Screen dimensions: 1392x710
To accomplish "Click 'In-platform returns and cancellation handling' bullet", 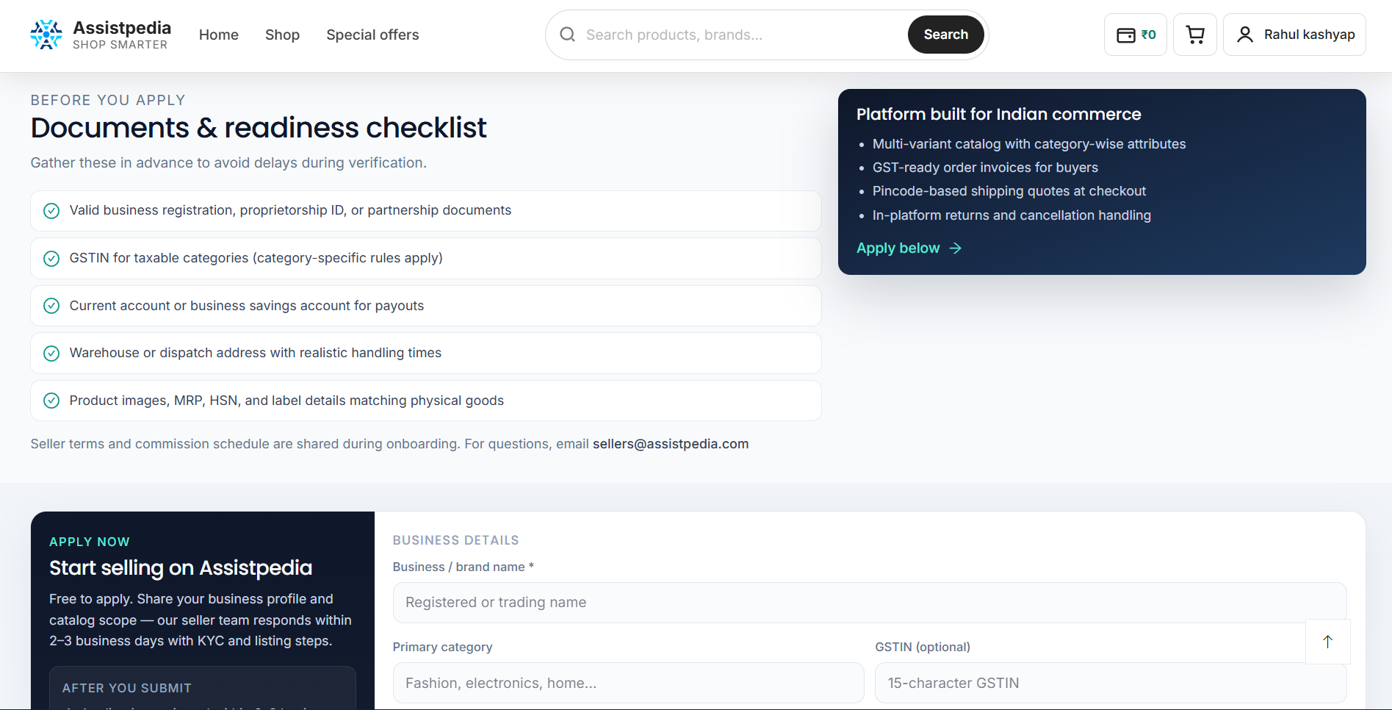I will pyautogui.click(x=1011, y=215).
